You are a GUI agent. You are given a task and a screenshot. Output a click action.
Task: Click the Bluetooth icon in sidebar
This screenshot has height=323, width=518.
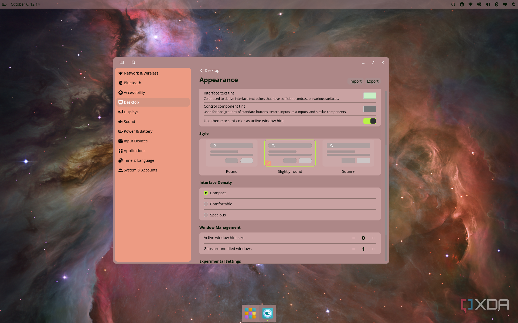click(121, 83)
